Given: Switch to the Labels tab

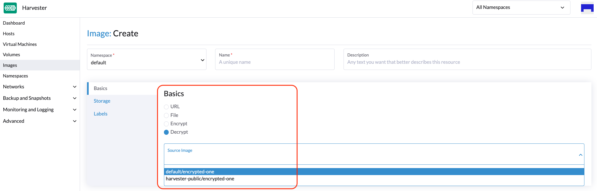Looking at the screenshot, I should (x=100, y=114).
